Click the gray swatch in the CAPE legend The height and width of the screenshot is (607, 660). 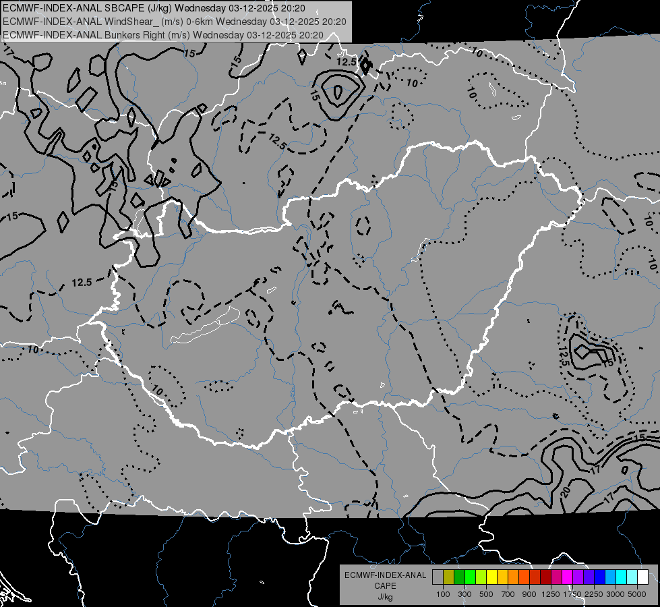(438, 577)
